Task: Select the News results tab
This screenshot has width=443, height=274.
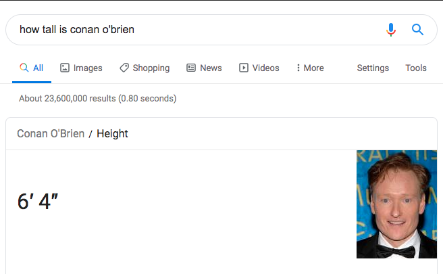Action: [x=211, y=68]
